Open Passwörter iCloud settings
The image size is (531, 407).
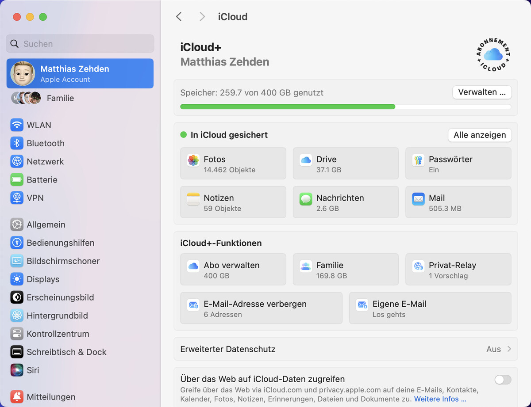(x=458, y=163)
